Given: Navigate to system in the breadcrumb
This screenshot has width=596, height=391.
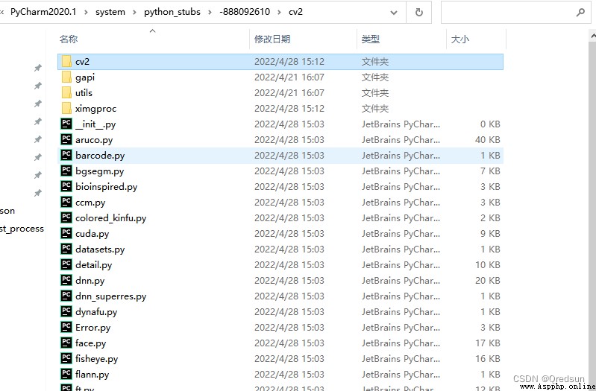Looking at the screenshot, I should 110,12.
